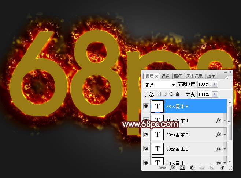Close the 图层 tab with its x
This screenshot has height=178, width=241.
click(156, 76)
